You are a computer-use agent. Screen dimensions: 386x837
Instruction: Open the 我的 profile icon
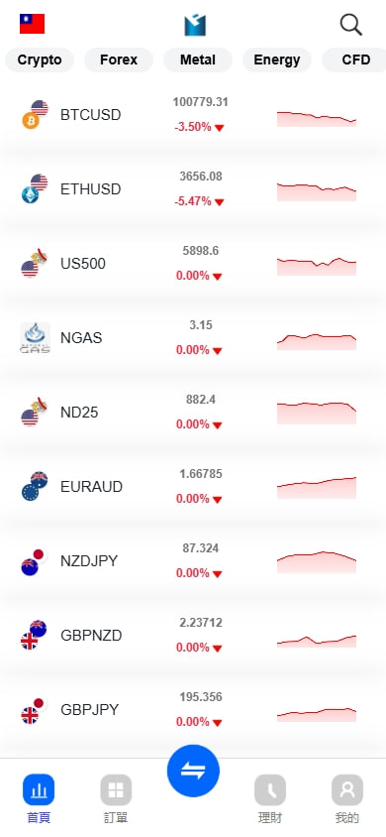pyautogui.click(x=347, y=790)
